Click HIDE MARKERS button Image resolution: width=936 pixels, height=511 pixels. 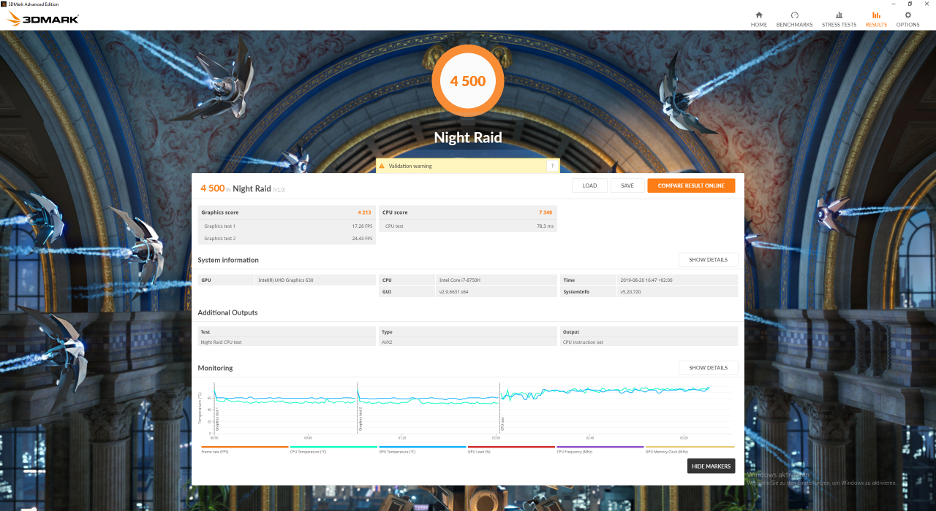coord(711,466)
